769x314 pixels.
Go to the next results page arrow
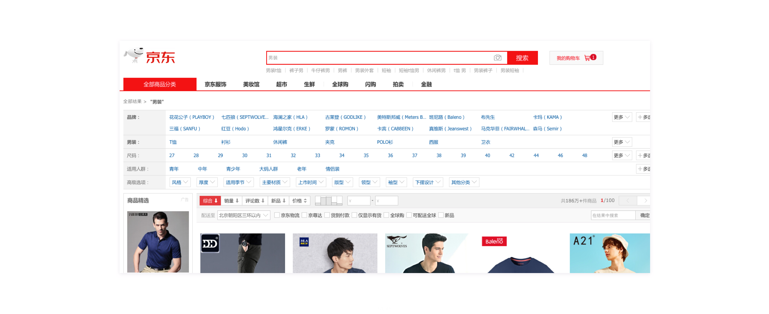point(645,201)
